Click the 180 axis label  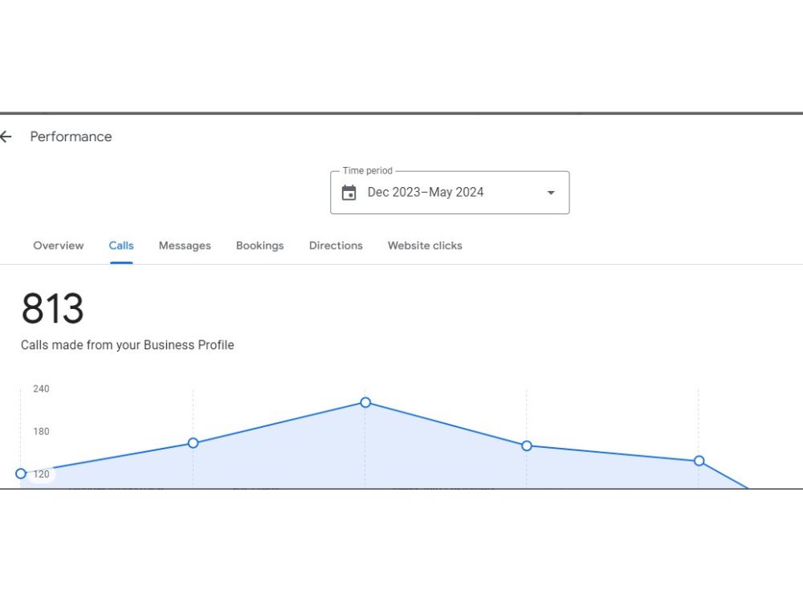pyautogui.click(x=41, y=432)
